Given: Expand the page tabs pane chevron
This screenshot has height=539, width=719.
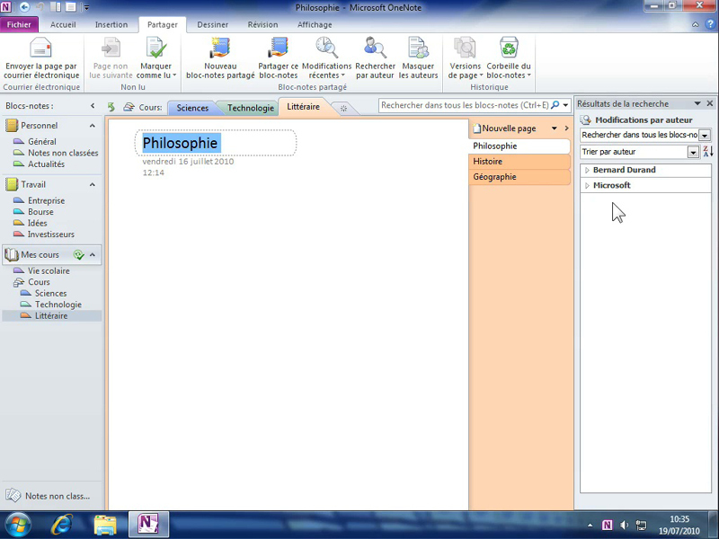Looking at the screenshot, I should coord(567,128).
